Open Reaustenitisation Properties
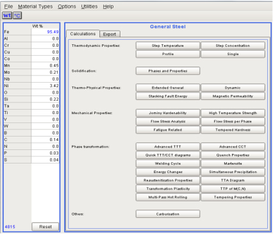Viewport: 273px width, 234px height. click(x=168, y=180)
